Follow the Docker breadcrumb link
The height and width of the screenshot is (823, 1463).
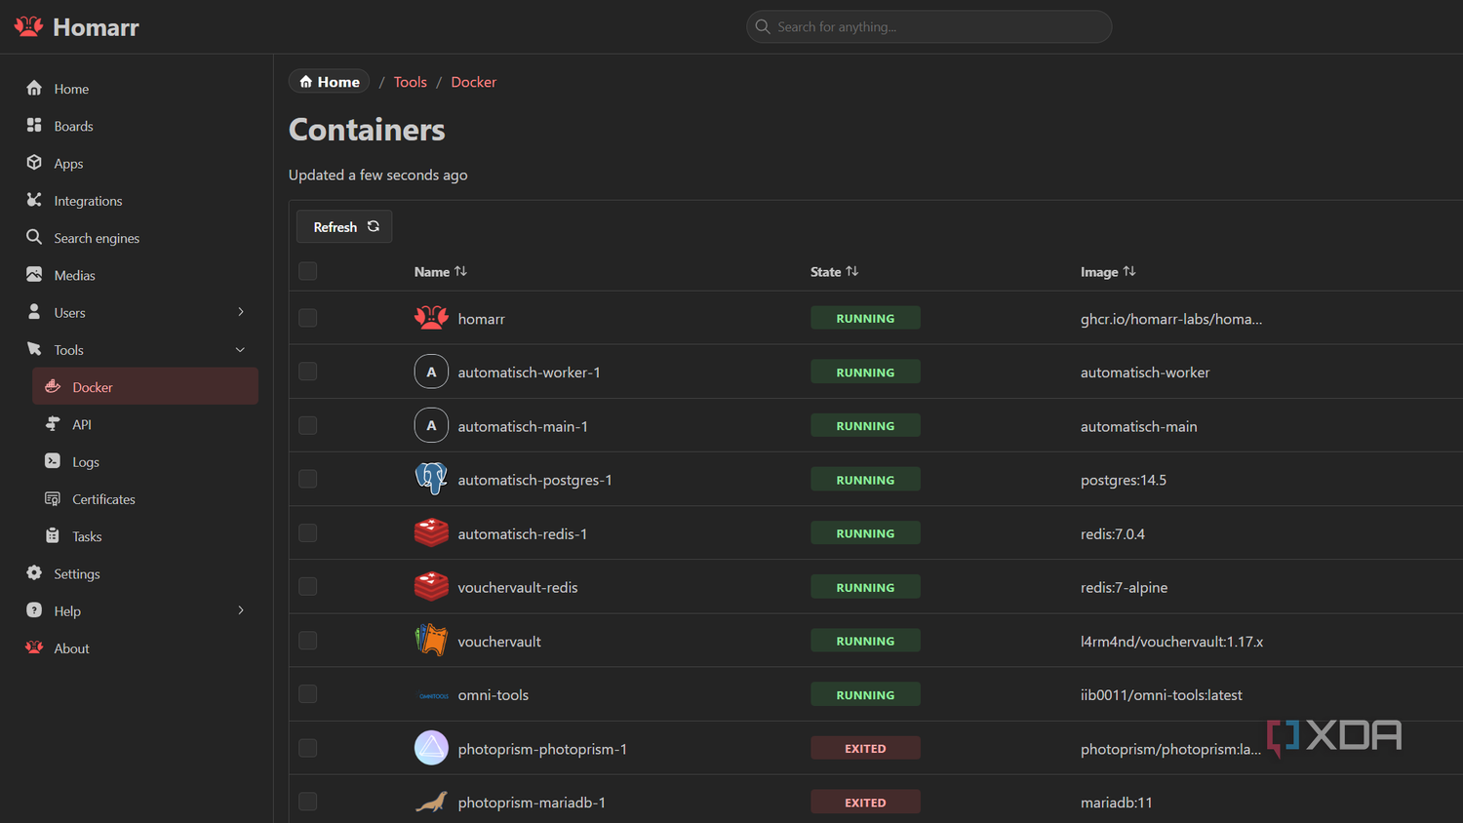(473, 82)
